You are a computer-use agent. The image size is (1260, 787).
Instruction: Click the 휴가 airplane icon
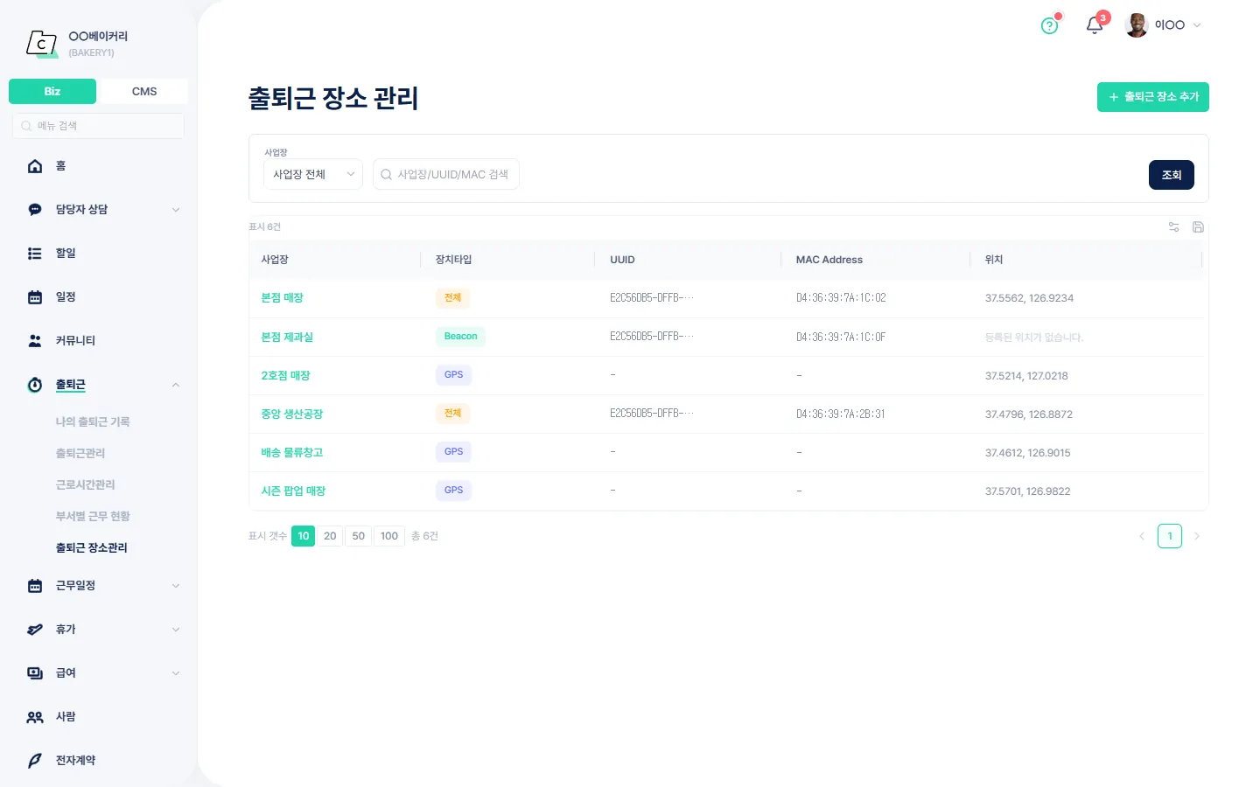[35, 630]
